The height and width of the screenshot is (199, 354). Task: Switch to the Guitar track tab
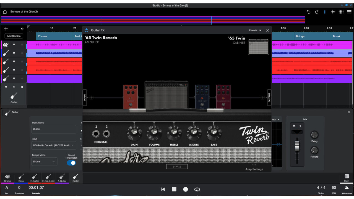[76, 178]
